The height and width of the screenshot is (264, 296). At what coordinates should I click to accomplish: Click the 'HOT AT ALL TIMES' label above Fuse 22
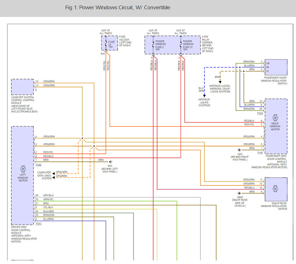(106, 32)
